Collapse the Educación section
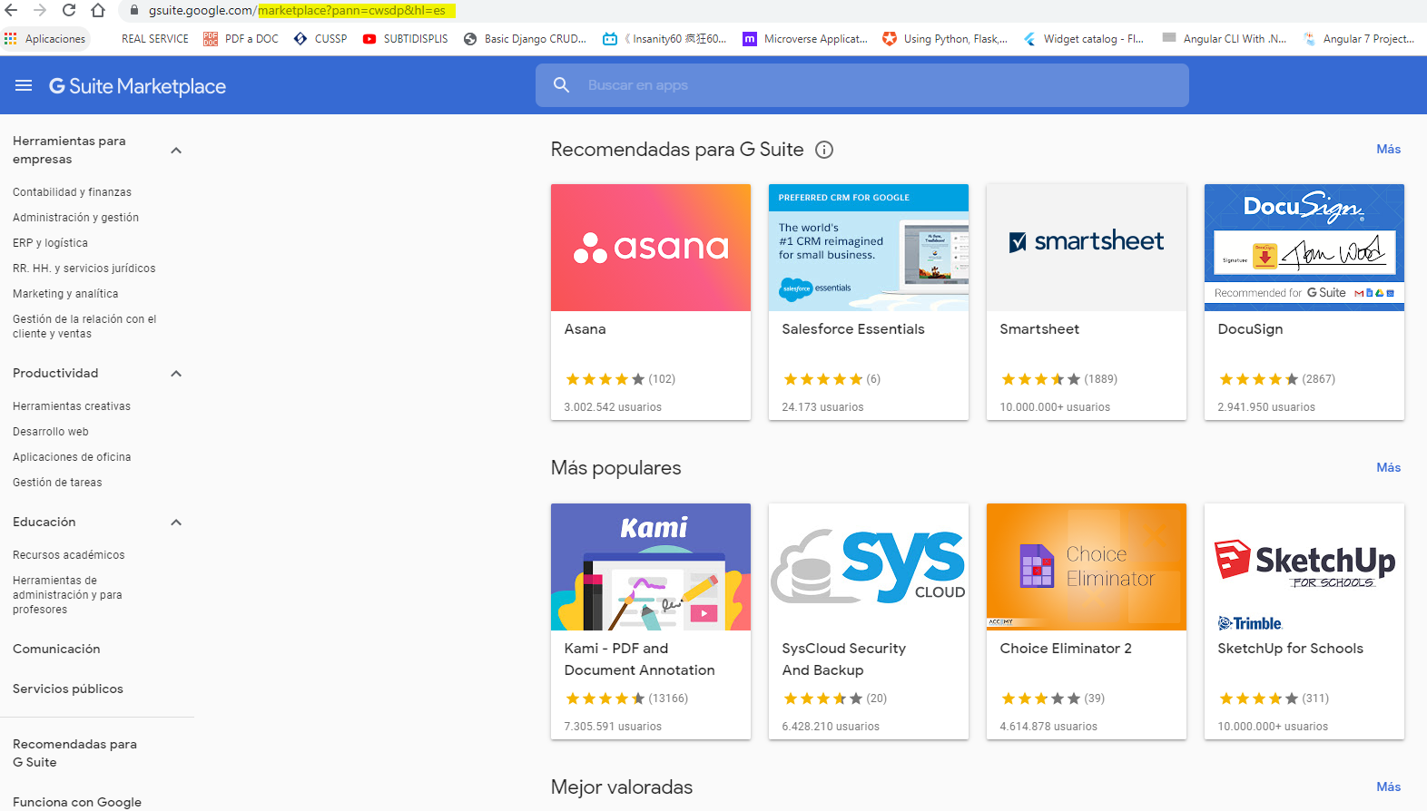Screen dimensions: 1427x811 click(x=176, y=523)
